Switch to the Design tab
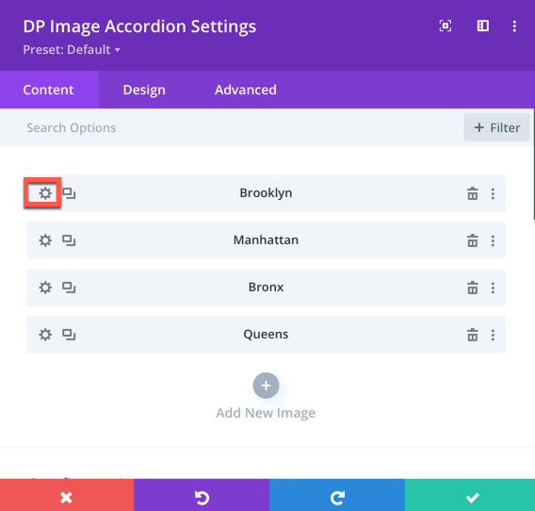The height and width of the screenshot is (511, 535). pyautogui.click(x=144, y=90)
